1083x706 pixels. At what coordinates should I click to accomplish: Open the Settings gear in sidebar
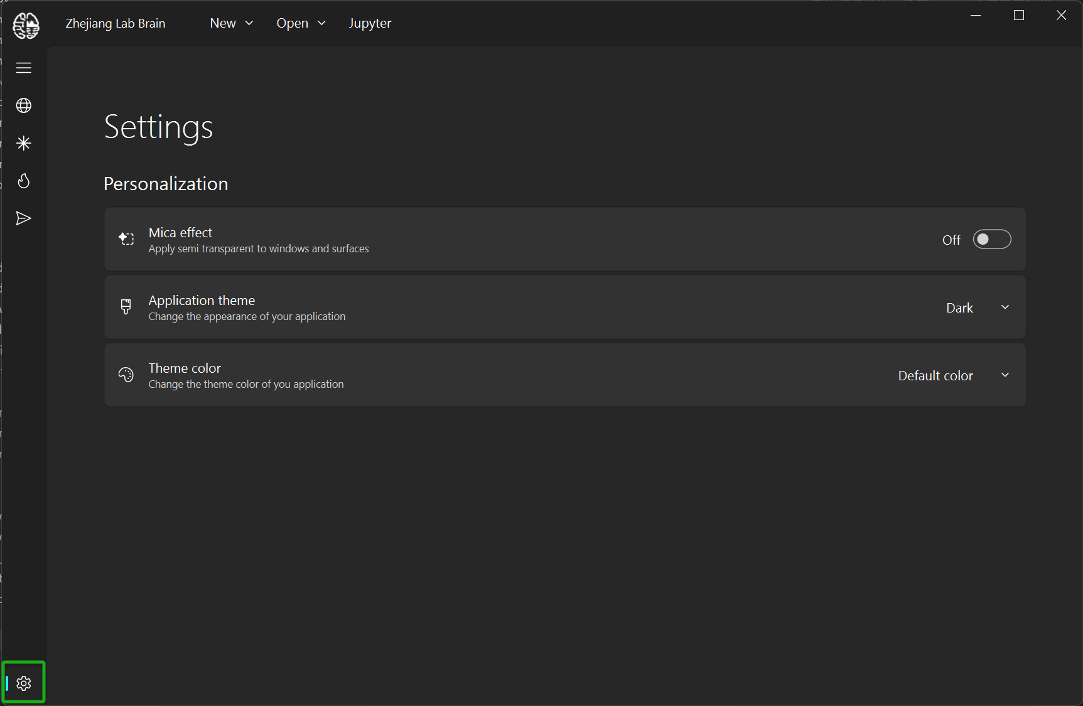click(x=24, y=683)
